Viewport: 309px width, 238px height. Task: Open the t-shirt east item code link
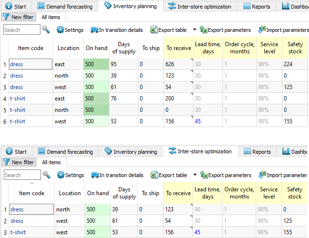(18, 99)
